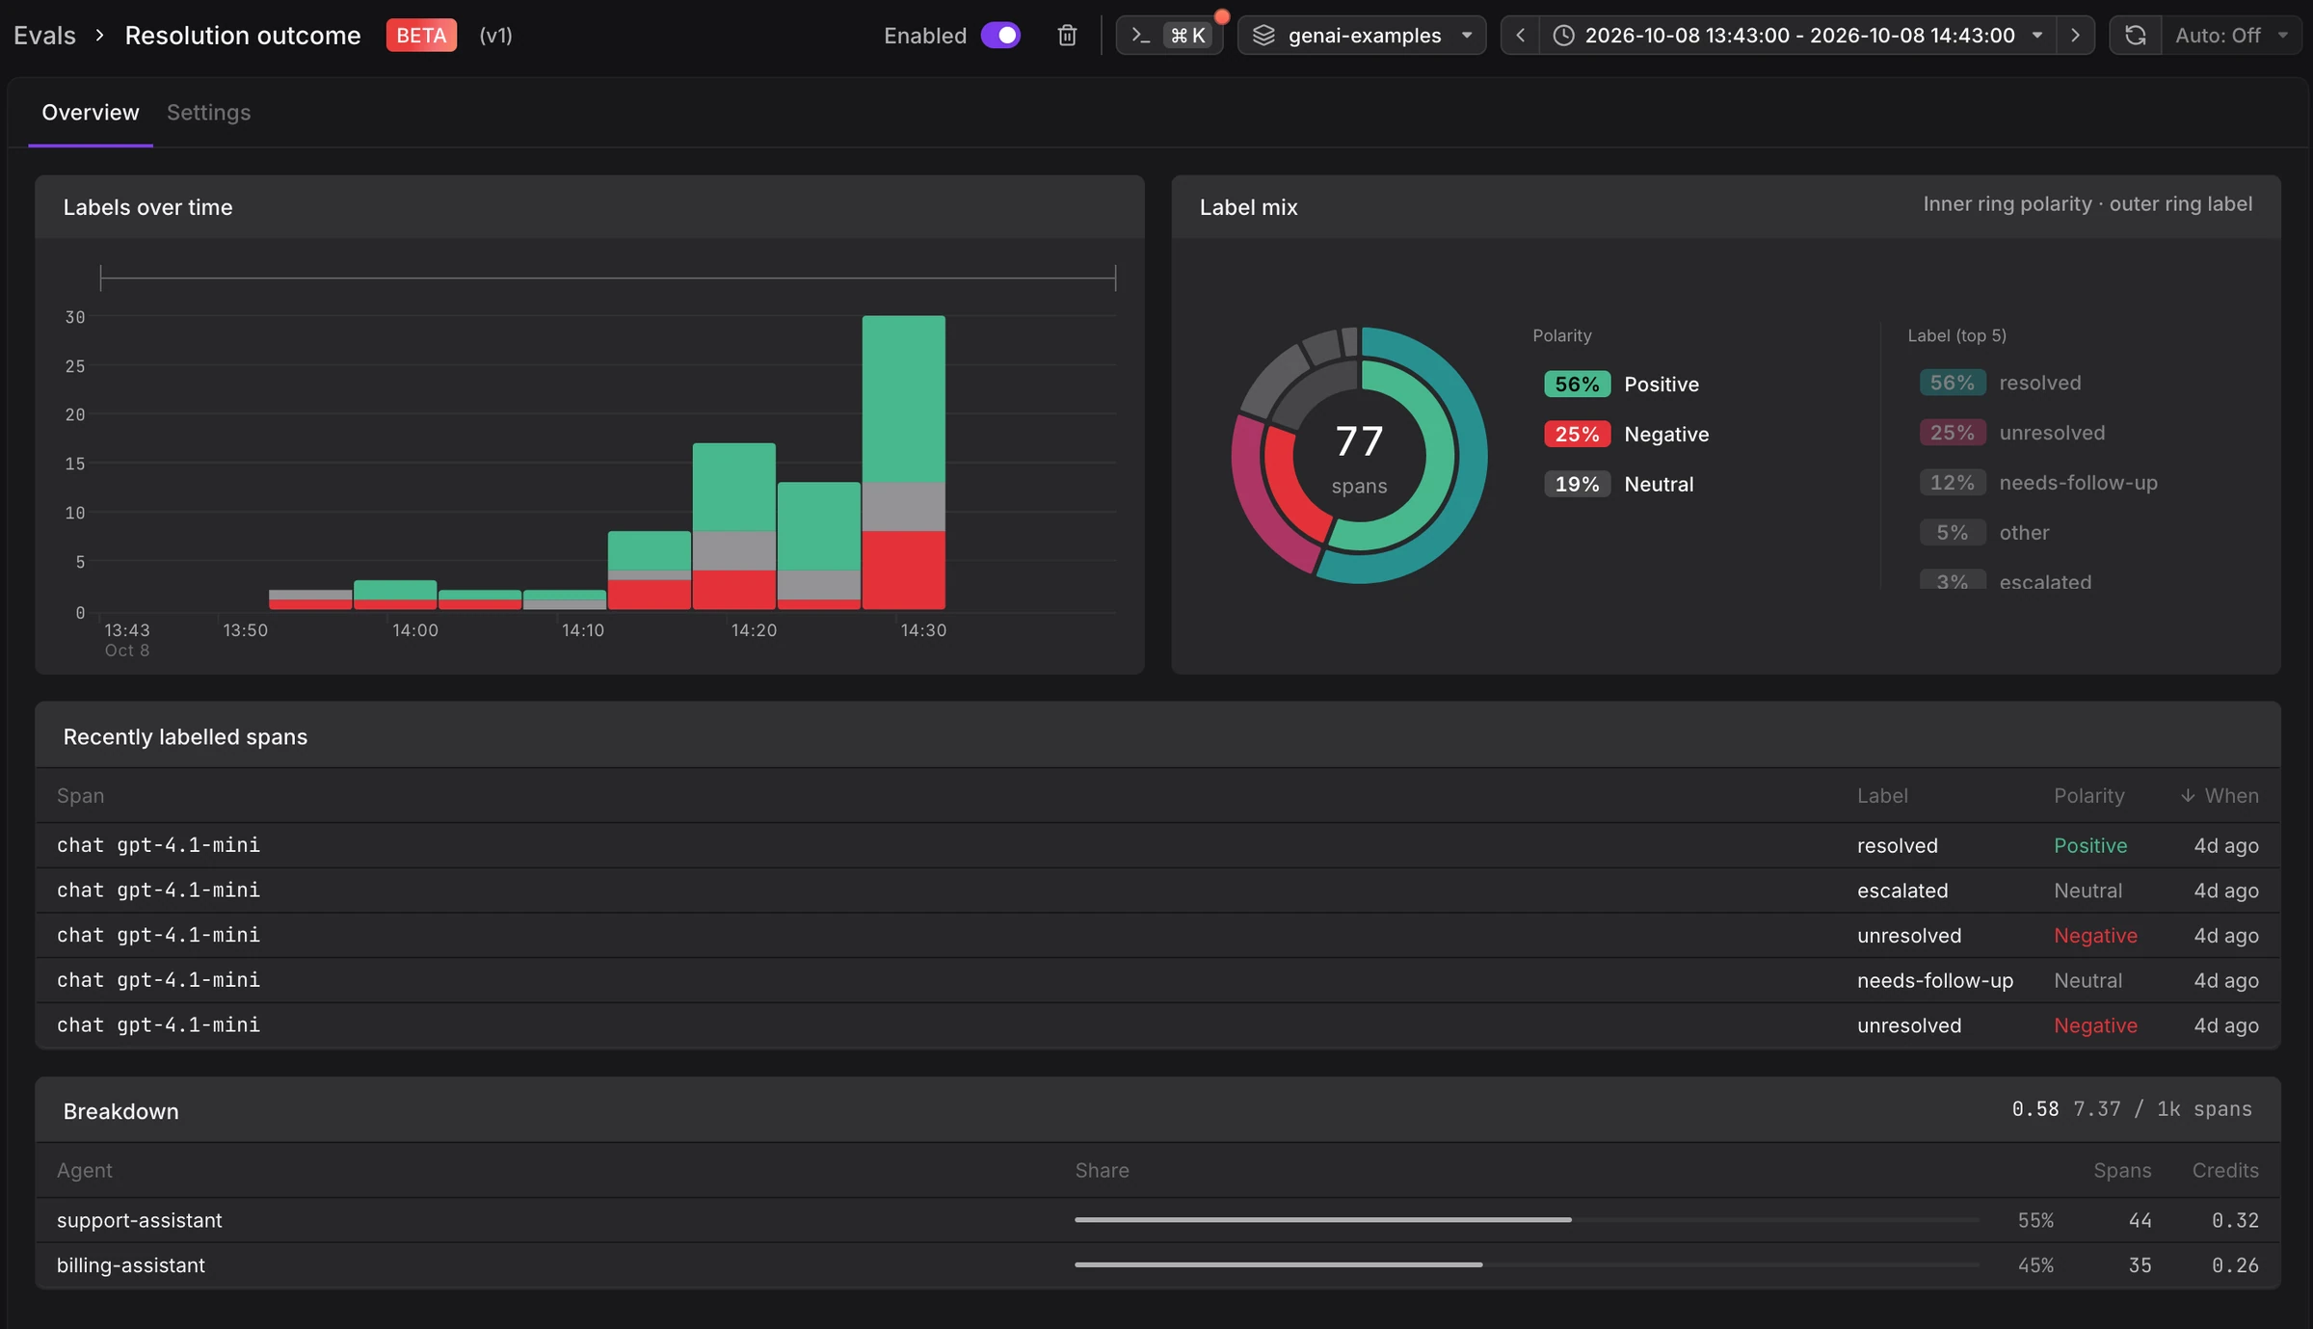Viewport: 2313px width, 1329px height.
Task: Expand the time range picker dropdown
Action: click(x=1797, y=36)
